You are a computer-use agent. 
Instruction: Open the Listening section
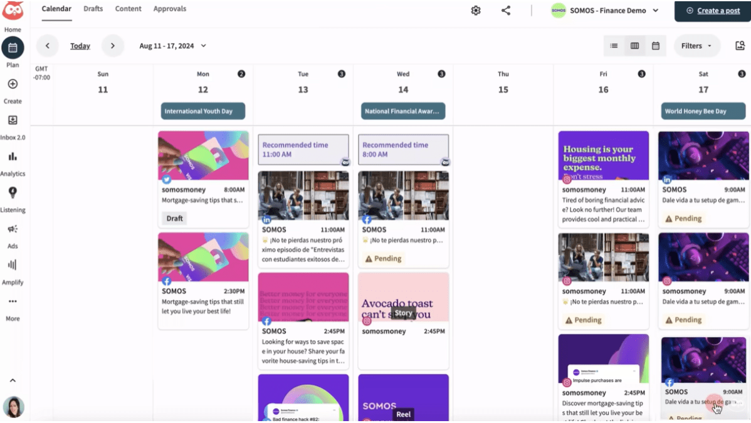pos(13,199)
